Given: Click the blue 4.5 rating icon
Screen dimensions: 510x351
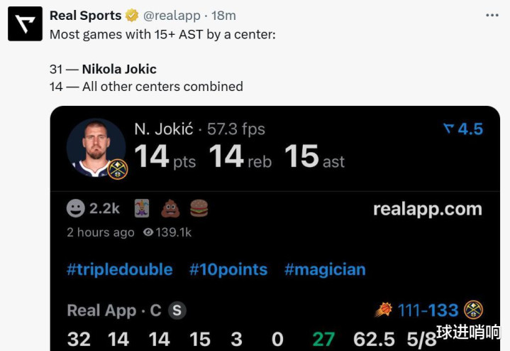Looking at the screenshot, I should [x=462, y=129].
